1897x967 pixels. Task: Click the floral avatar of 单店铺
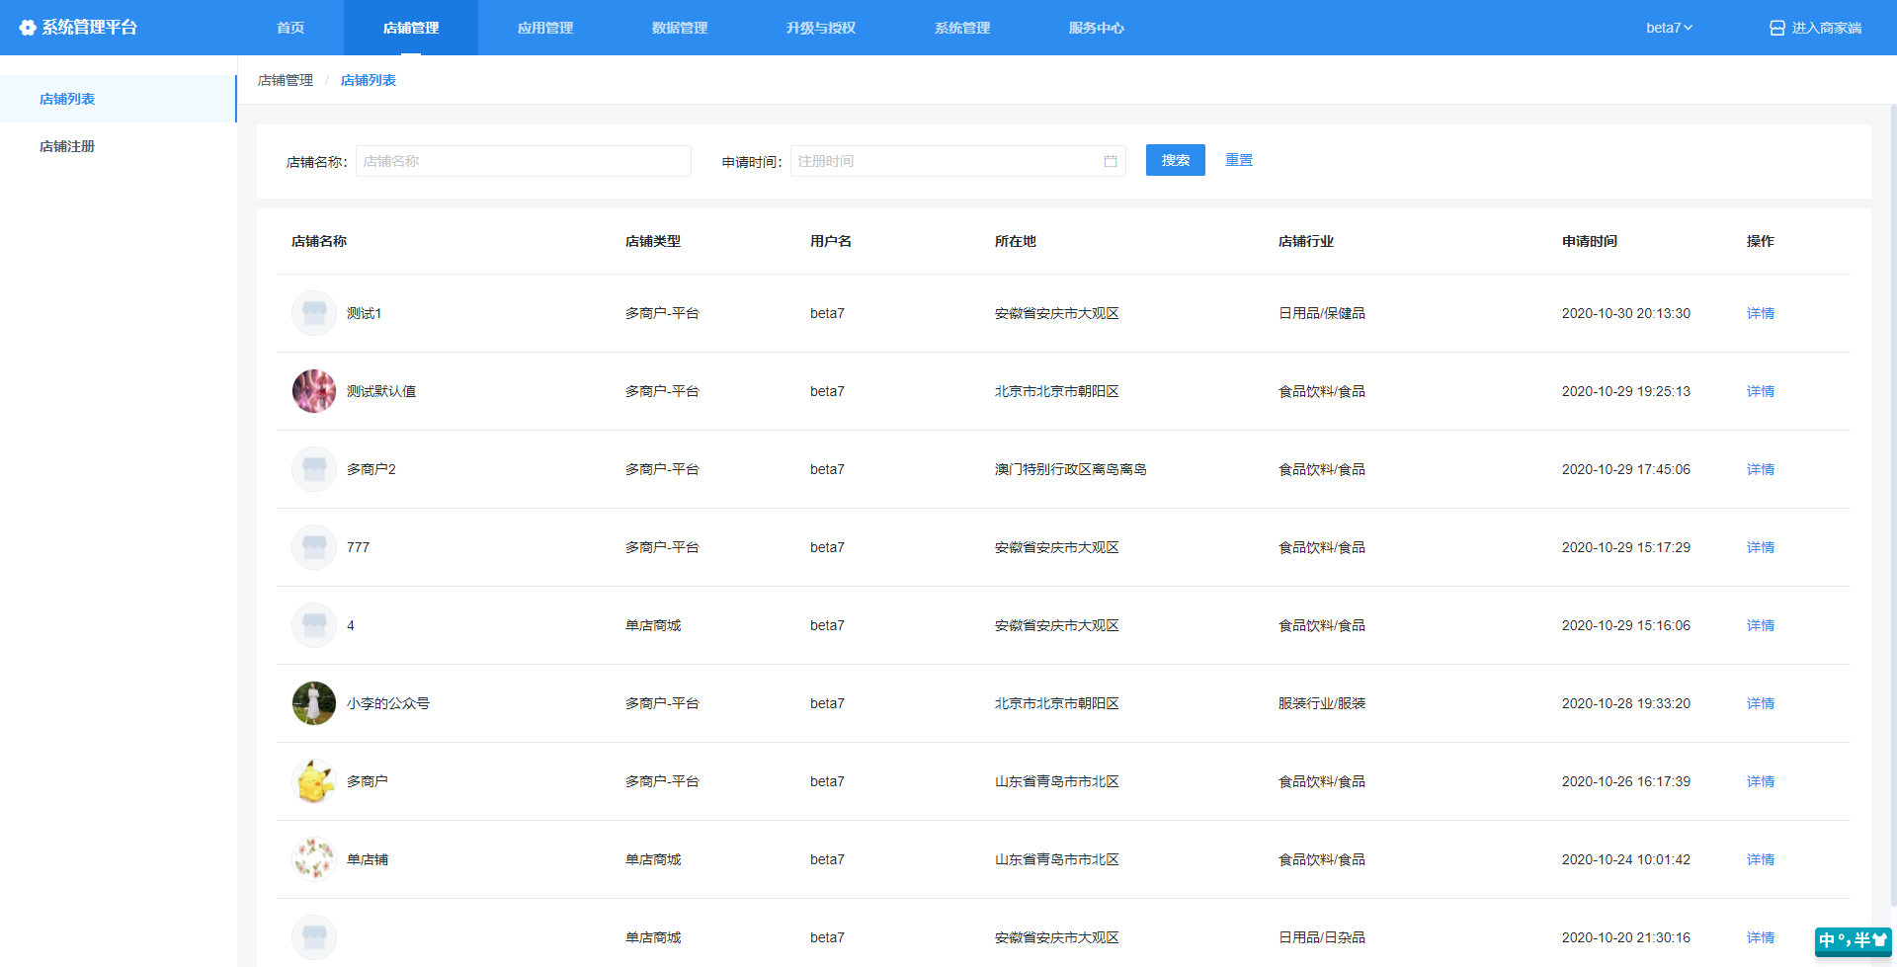tap(314, 859)
